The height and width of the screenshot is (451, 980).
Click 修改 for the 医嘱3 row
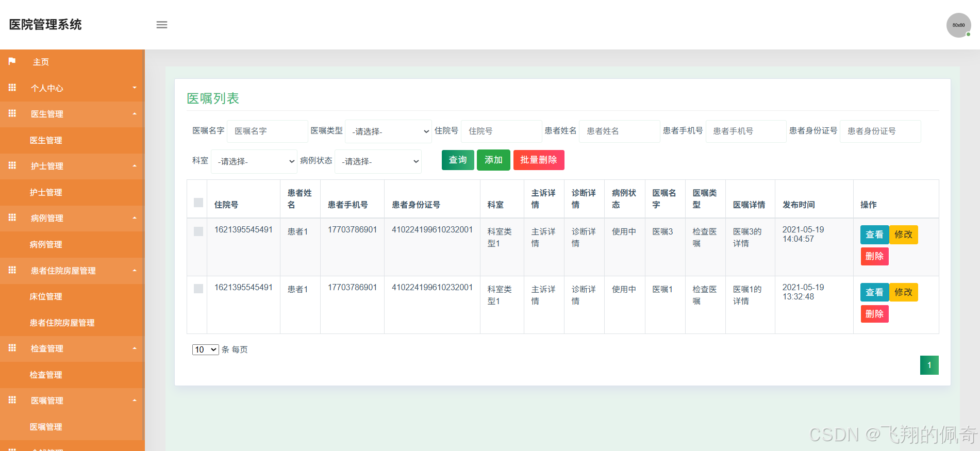click(x=904, y=235)
